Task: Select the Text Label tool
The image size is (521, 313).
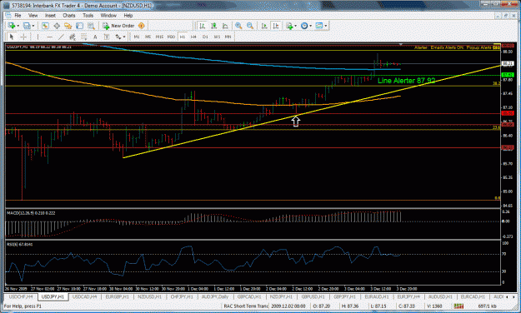Action: coord(107,37)
